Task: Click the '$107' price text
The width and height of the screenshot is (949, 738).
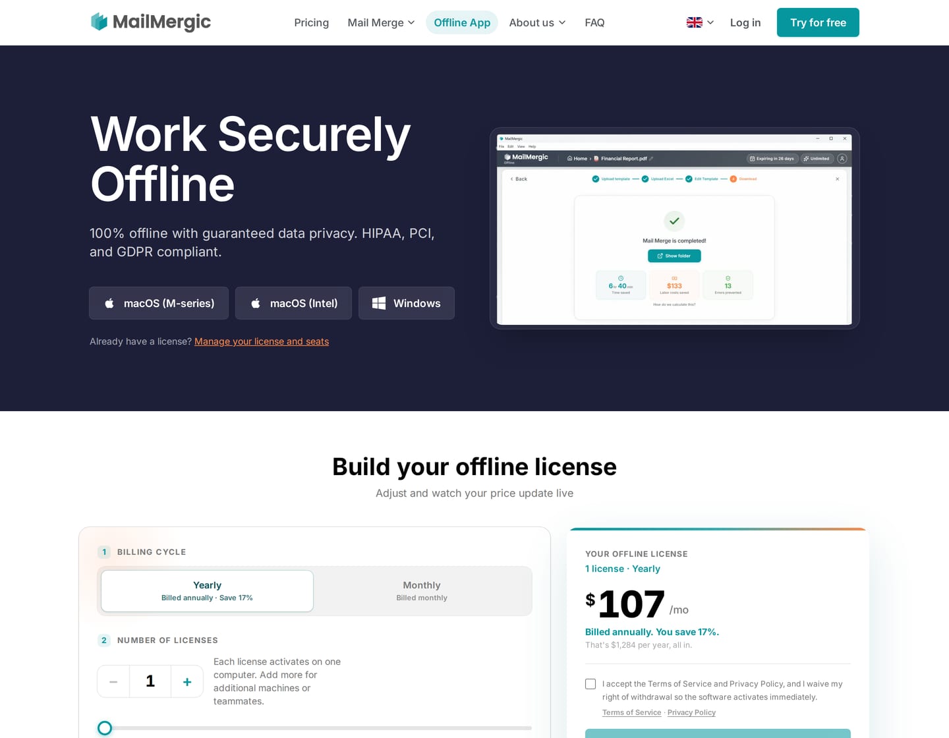Action: pyautogui.click(x=625, y=604)
